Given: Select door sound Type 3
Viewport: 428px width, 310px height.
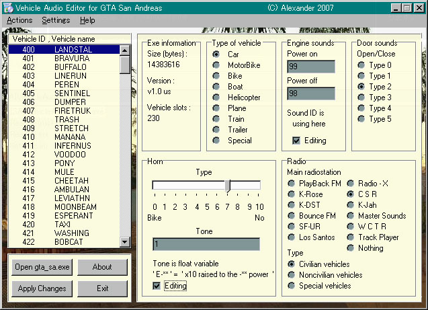Looking at the screenshot, I should point(361,98).
